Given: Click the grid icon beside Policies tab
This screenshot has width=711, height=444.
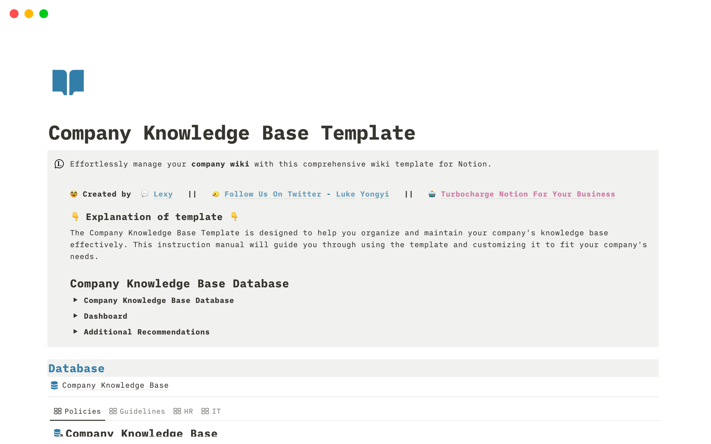Looking at the screenshot, I should (x=57, y=411).
